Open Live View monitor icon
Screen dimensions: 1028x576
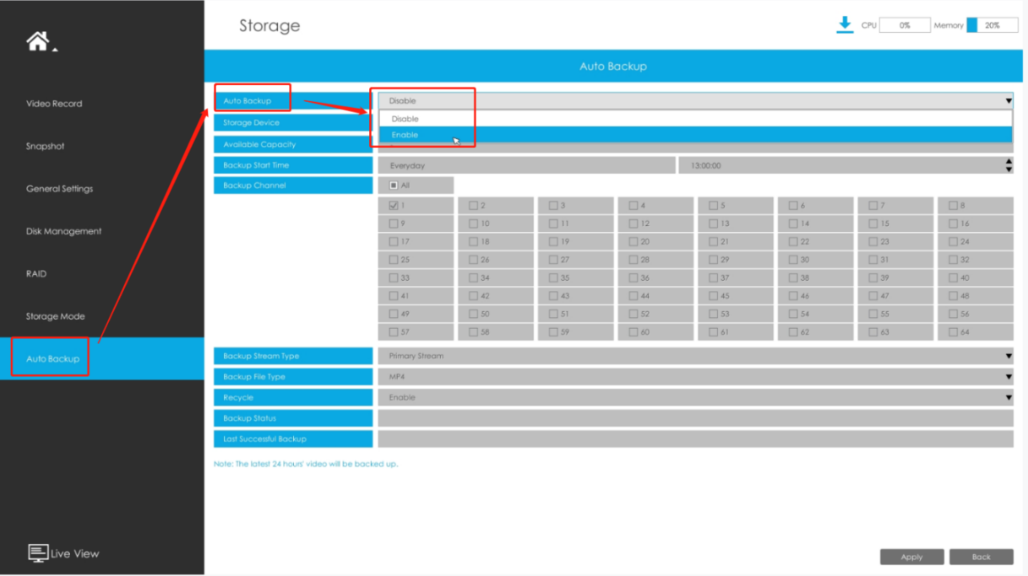pos(38,553)
